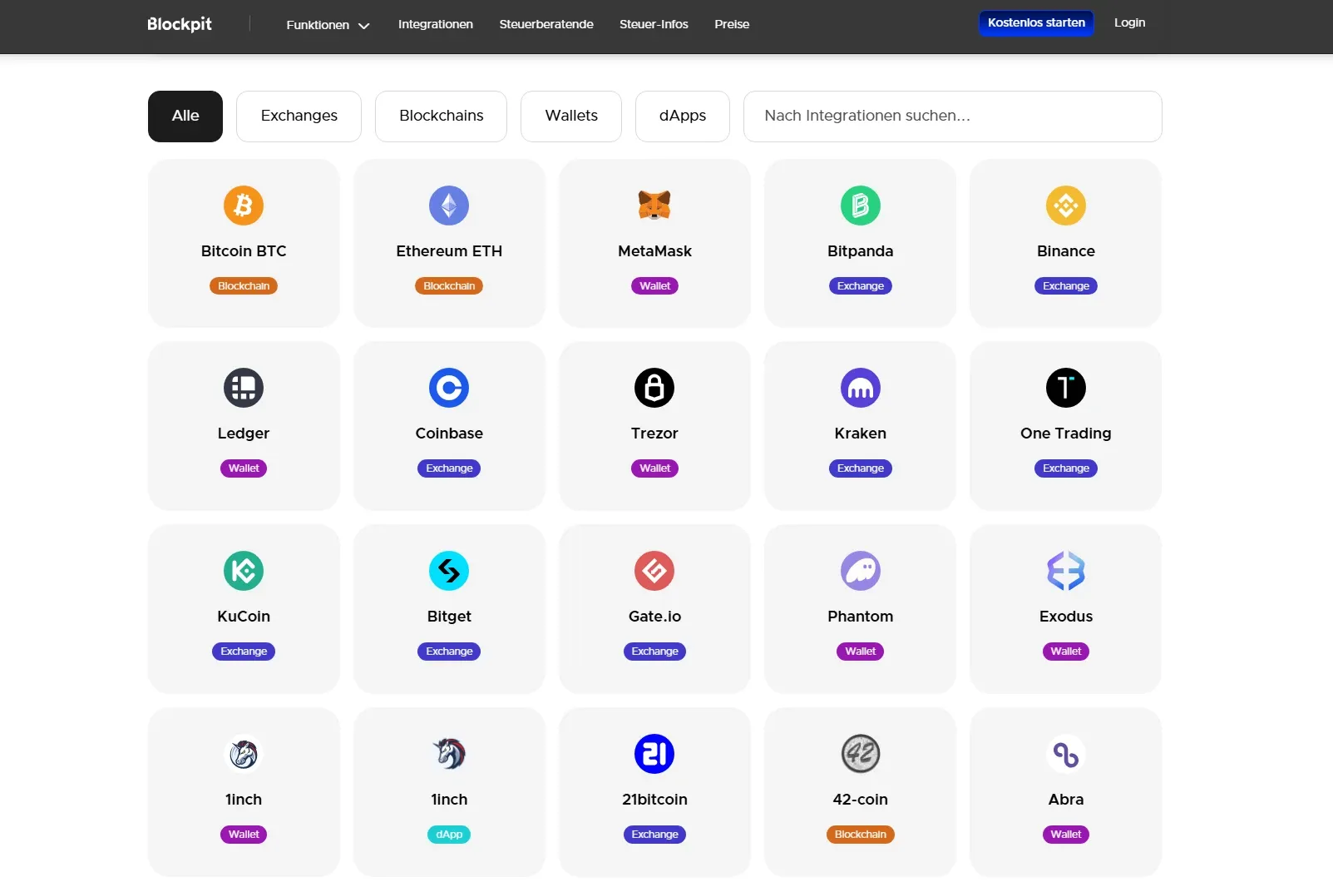Viewport: 1333px width, 882px height.
Task: Filter integrations by Wallets
Action: (x=571, y=116)
